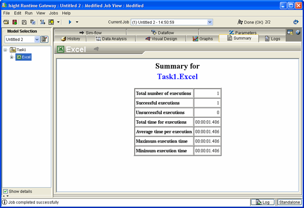Click the Log button in status bar
304x208 pixels.
tap(263, 202)
